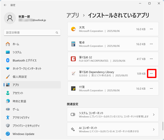Minimize the 設定 window
This screenshot has height=140, width=164.
pyautogui.click(x=140, y=3)
